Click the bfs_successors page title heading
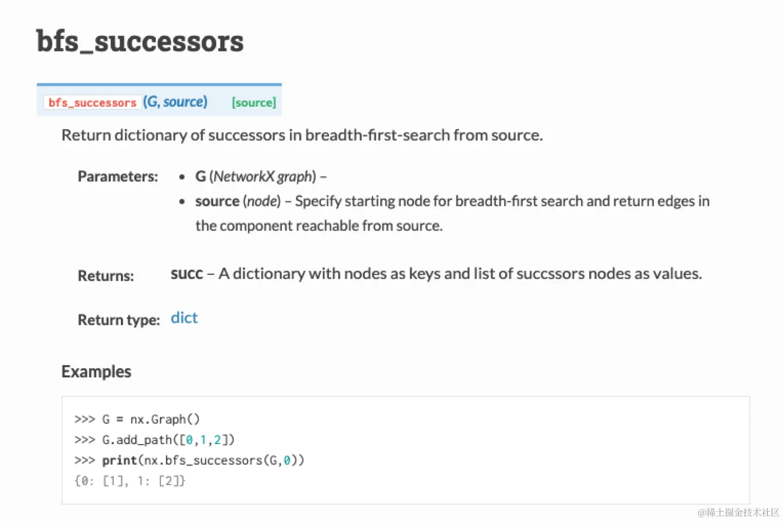Image resolution: width=783 pixels, height=521 pixels. pyautogui.click(x=140, y=41)
